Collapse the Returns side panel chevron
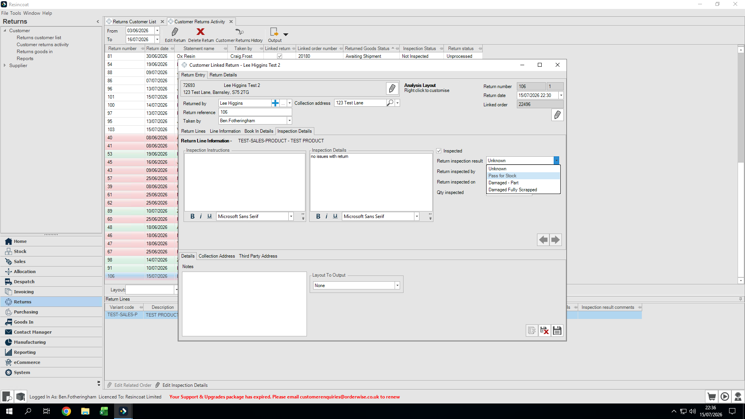 click(98, 22)
